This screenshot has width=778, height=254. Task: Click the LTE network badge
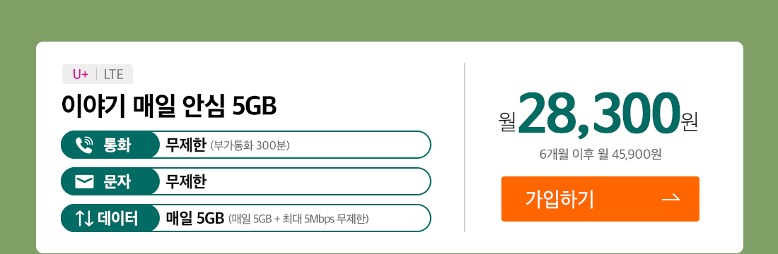113,74
